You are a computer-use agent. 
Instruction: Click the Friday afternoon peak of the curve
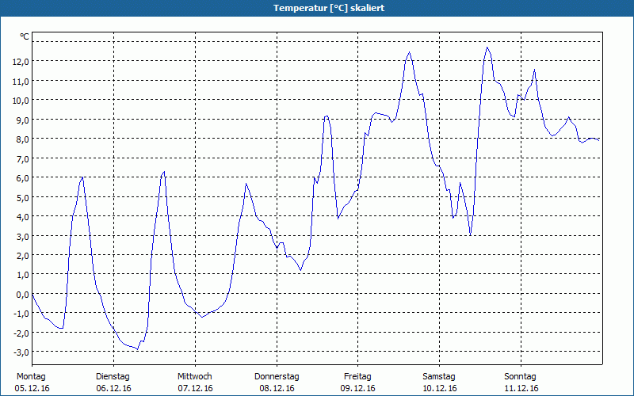[410, 52]
